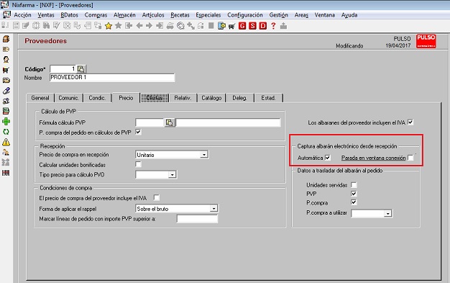450x283 pixels.
Task: Switch to the Condic. tab
Action: point(97,98)
